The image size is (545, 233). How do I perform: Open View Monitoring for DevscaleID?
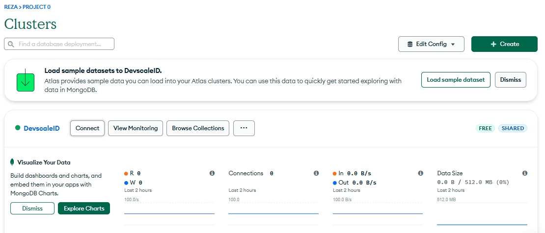point(136,128)
